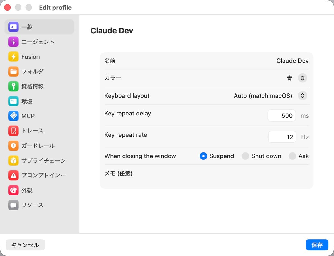Click the リソース memory chip icon
Image resolution: width=334 pixels, height=256 pixels.
click(13, 205)
